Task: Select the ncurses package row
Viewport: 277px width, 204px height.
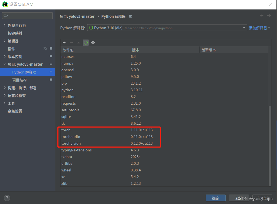Action: coord(164,56)
